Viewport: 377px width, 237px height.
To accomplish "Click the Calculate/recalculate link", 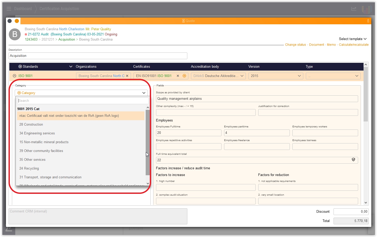I will [x=353, y=45].
